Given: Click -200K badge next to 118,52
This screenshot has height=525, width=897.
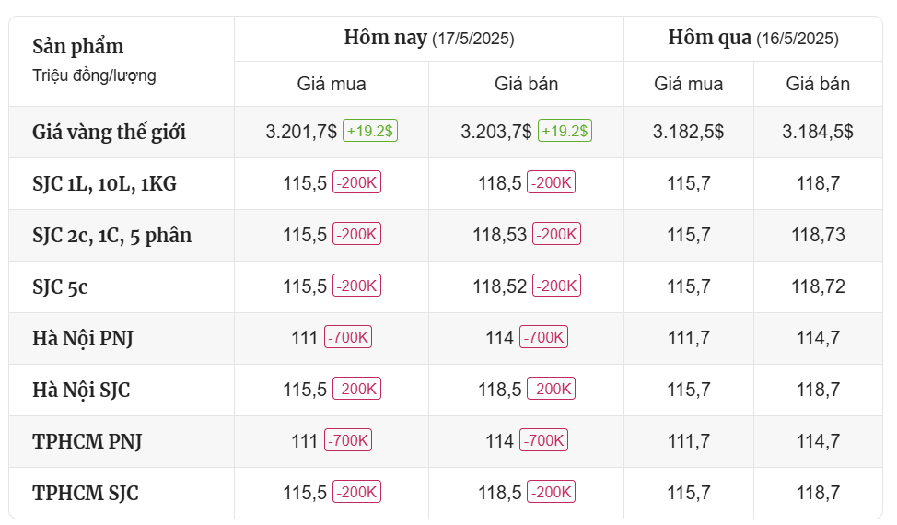Looking at the screenshot, I should 556,286.
